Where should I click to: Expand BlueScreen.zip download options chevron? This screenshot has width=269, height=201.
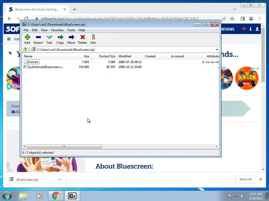[60, 180]
